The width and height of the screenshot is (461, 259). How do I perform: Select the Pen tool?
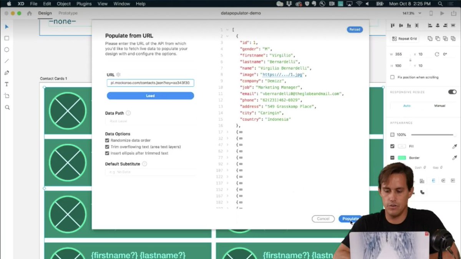point(7,73)
